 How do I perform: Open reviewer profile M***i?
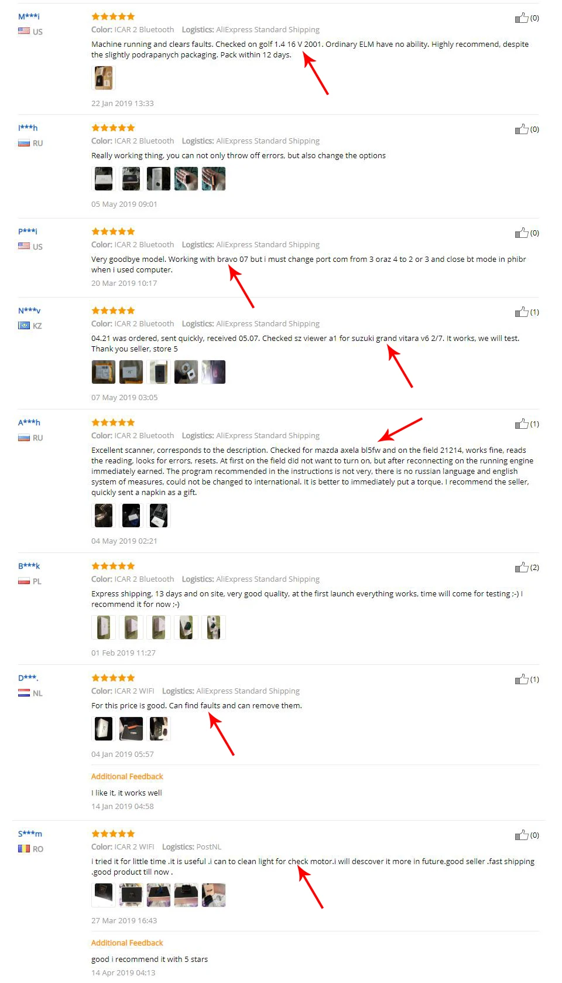29,16
